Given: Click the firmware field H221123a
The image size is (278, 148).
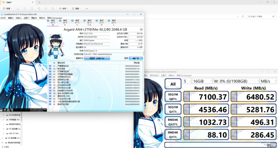Looking at the screenshot, I should tap(97, 33).
